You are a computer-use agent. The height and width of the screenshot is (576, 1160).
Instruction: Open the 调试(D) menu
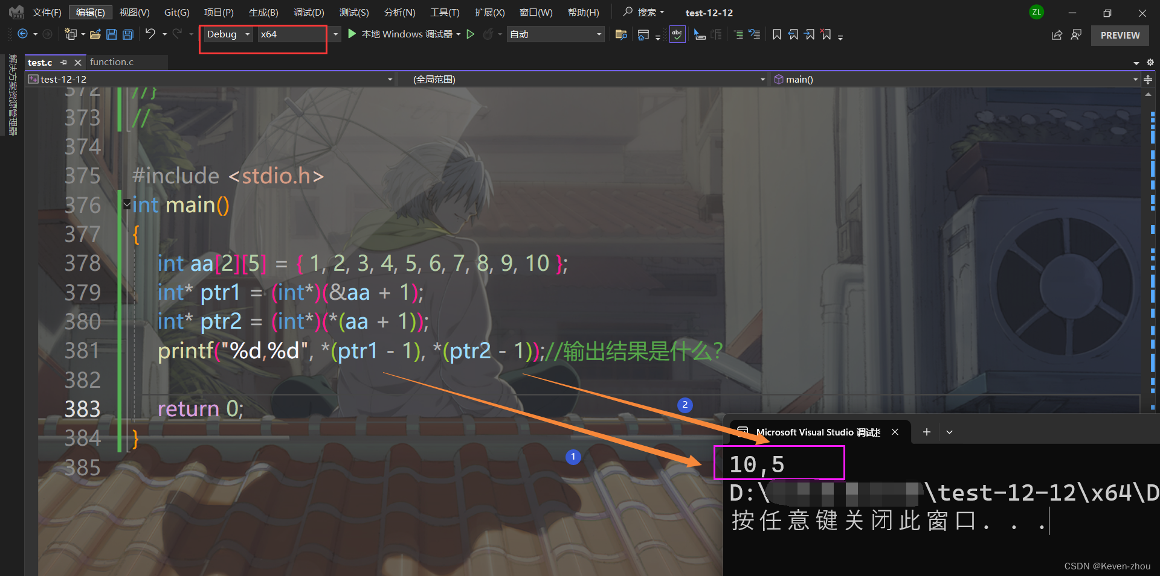pyautogui.click(x=309, y=12)
